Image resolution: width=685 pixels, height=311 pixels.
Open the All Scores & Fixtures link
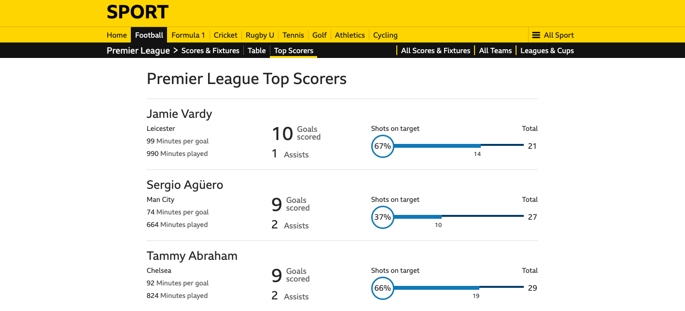[435, 51]
